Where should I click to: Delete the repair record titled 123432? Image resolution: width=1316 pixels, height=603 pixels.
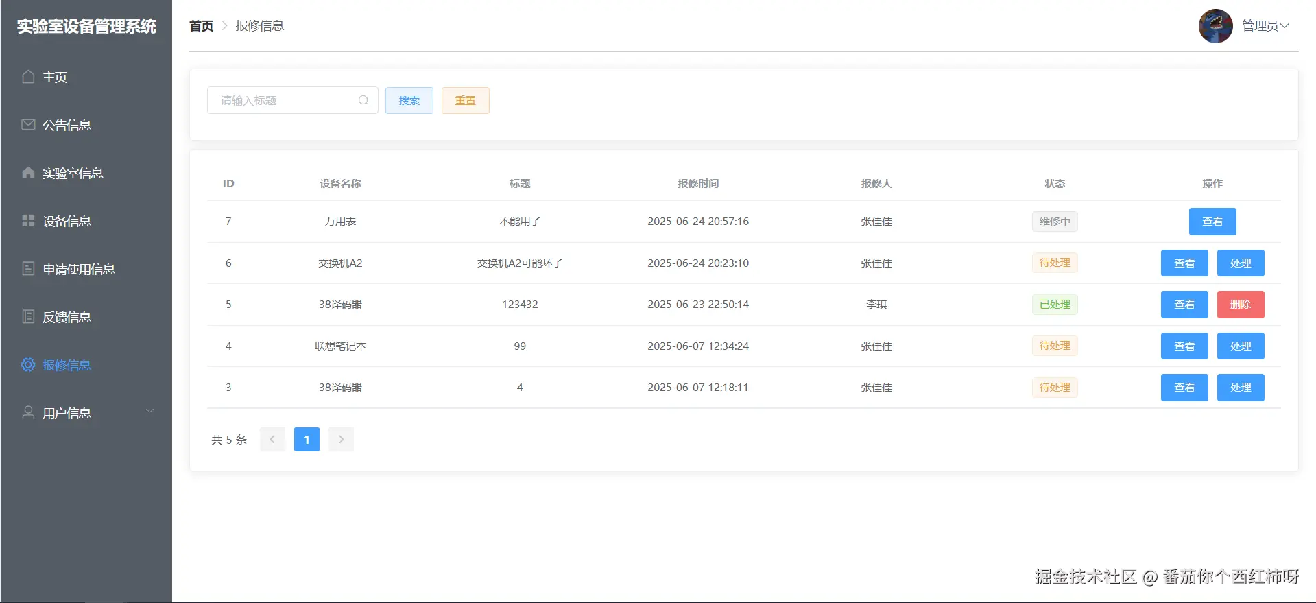(x=1241, y=305)
